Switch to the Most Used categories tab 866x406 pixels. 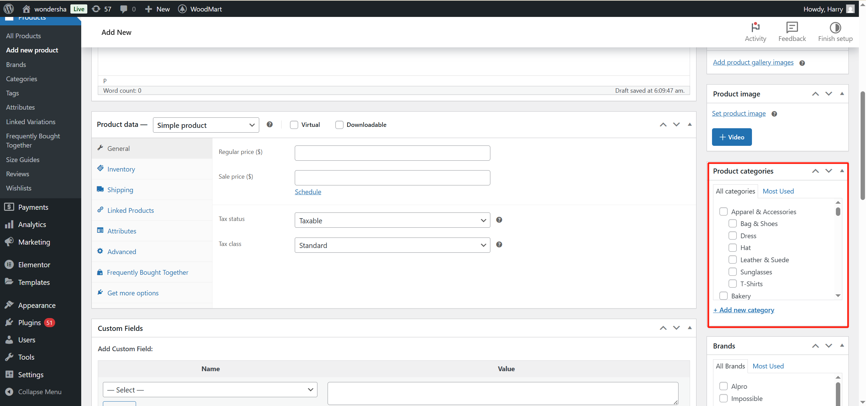[778, 191]
